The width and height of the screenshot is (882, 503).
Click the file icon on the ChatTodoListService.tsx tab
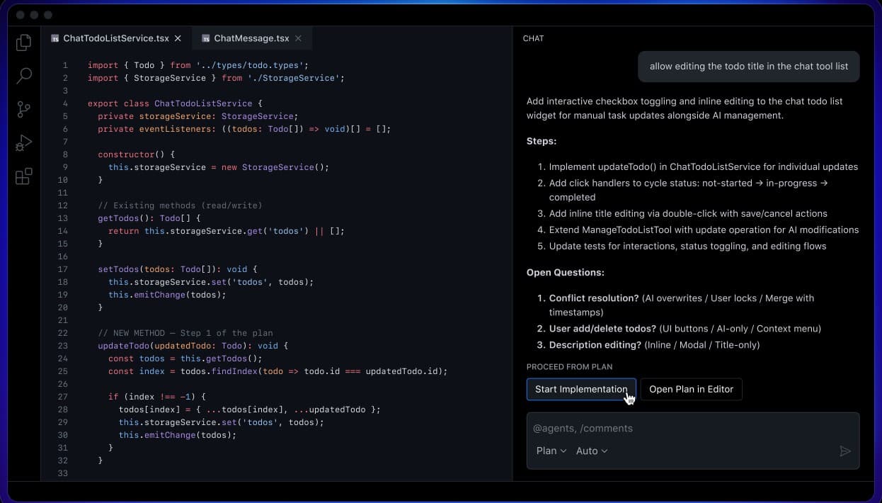55,38
